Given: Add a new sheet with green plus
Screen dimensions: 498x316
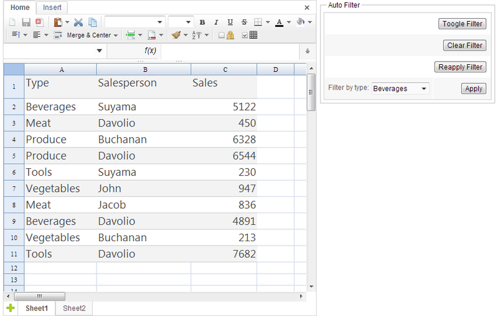Looking at the screenshot, I should tap(11, 308).
